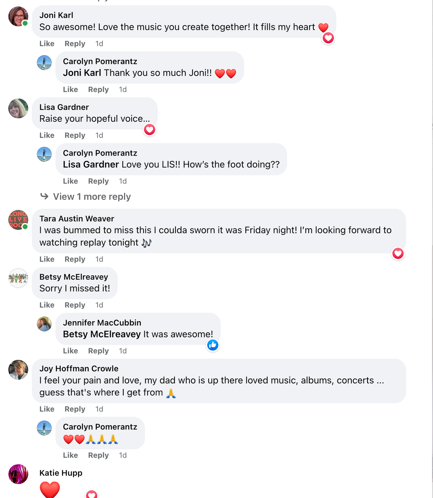Click the mentioned name Betsy McElreavey in reply
This screenshot has width=433, height=498.
[x=101, y=334]
